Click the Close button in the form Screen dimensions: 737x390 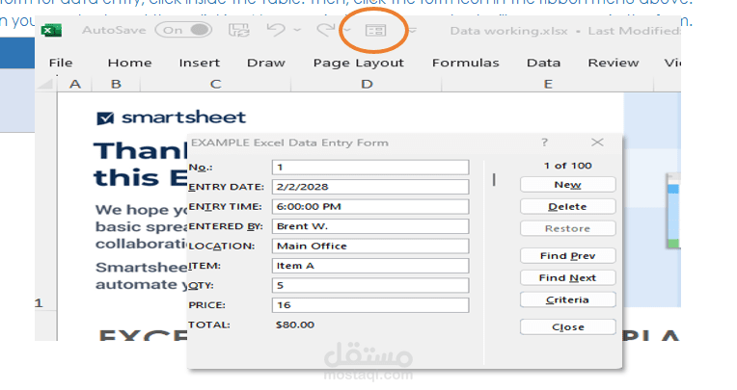point(568,327)
